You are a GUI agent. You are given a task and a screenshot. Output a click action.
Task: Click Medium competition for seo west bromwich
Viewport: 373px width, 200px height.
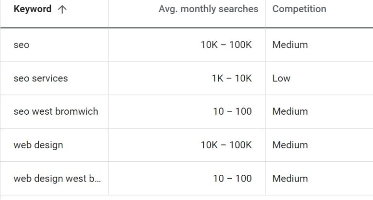(290, 111)
